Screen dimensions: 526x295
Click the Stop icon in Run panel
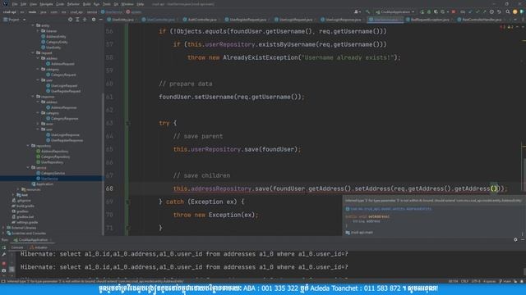click(4, 263)
